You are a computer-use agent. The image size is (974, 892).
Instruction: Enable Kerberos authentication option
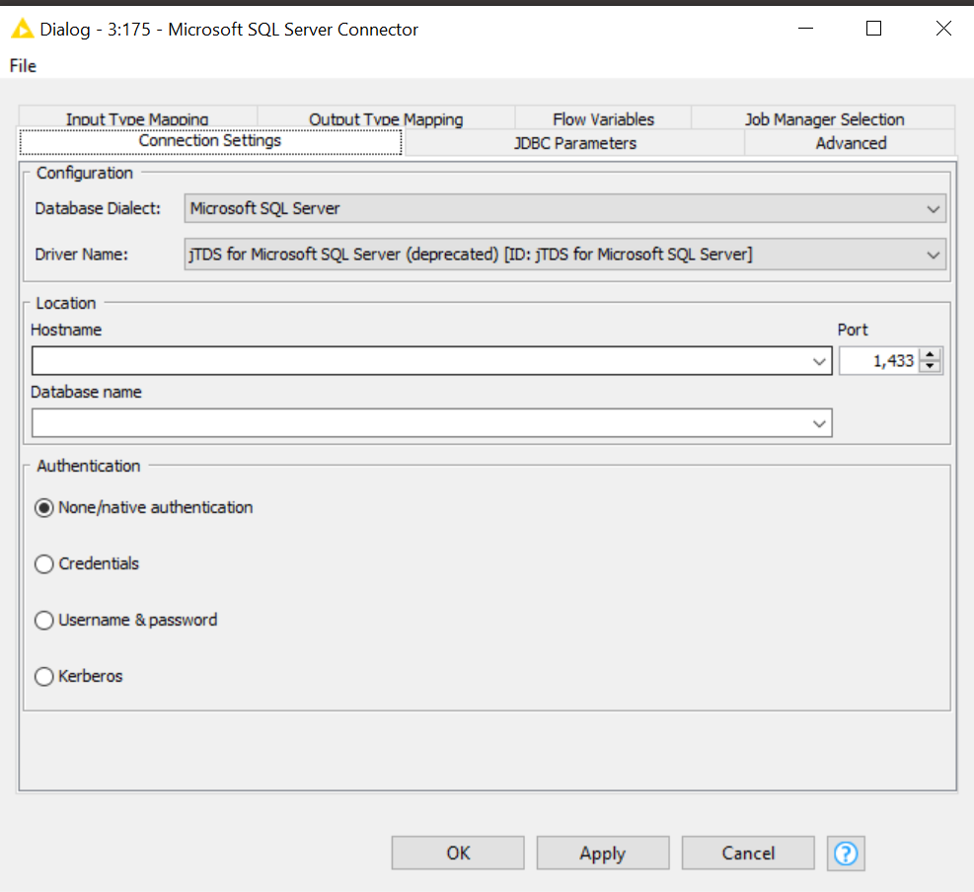(44, 676)
